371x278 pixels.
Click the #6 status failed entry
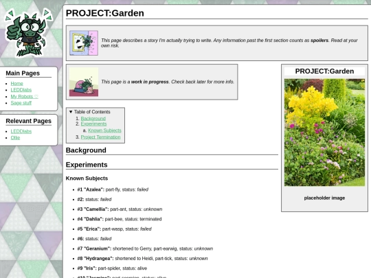[x=94, y=239]
